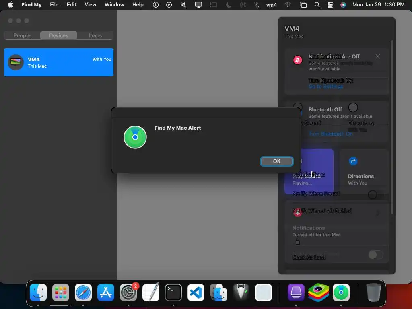The height and width of the screenshot is (309, 412).
Task: Open the Trash from the Dock
Action: pos(374,293)
